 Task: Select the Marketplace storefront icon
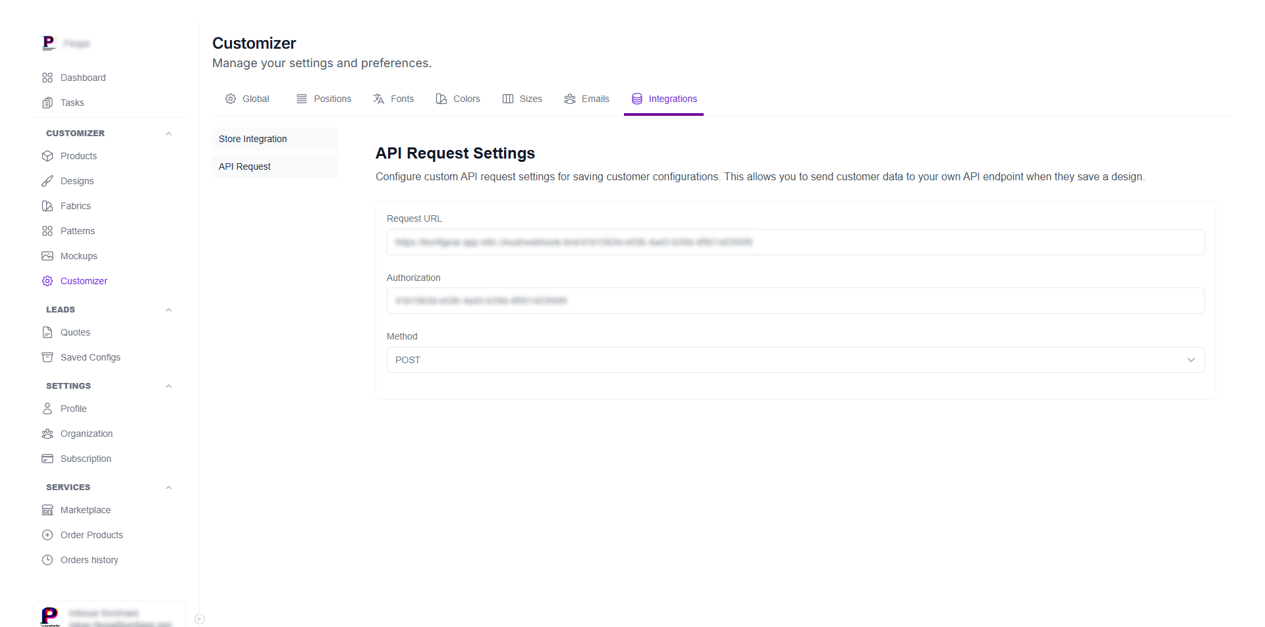(x=47, y=510)
